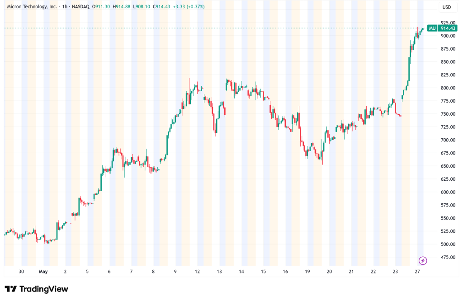Viewport: 463px width, 301px height.
Task: Click the date label 20 on time axis
Action: click(329, 272)
